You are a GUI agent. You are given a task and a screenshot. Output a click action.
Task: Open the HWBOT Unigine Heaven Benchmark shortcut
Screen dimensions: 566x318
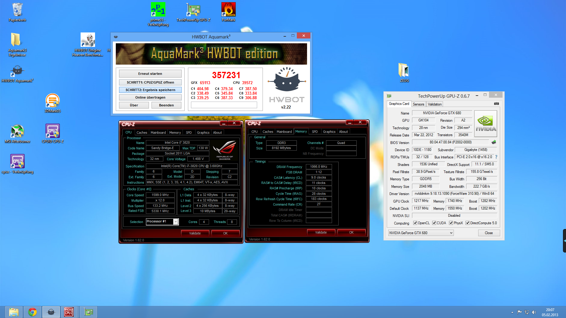click(88, 44)
